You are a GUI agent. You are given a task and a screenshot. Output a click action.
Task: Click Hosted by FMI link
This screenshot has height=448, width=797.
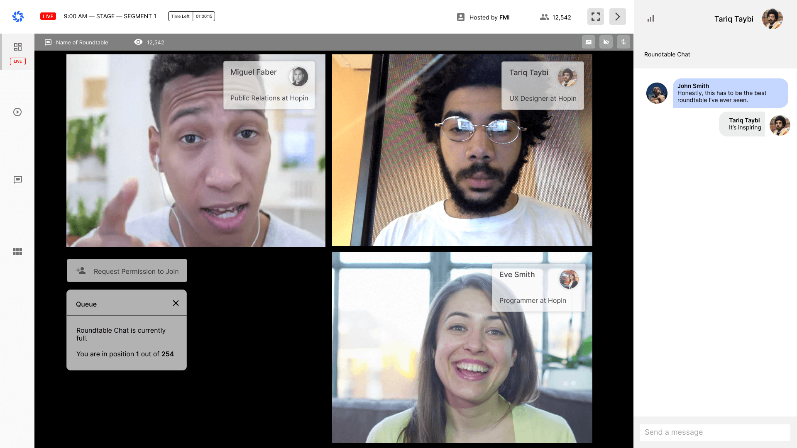[x=483, y=17]
